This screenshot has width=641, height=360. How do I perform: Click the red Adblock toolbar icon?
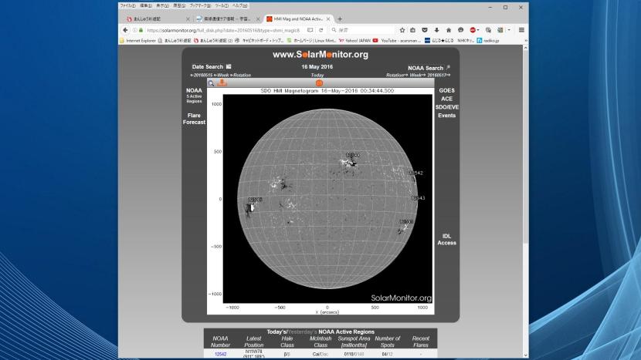pos(473,30)
